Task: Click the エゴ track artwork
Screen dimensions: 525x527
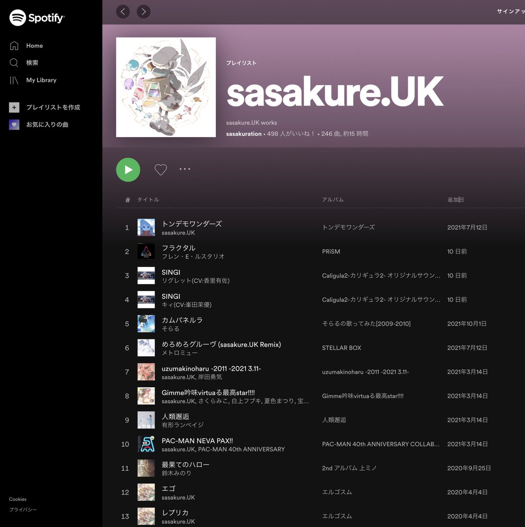Action: tap(146, 492)
